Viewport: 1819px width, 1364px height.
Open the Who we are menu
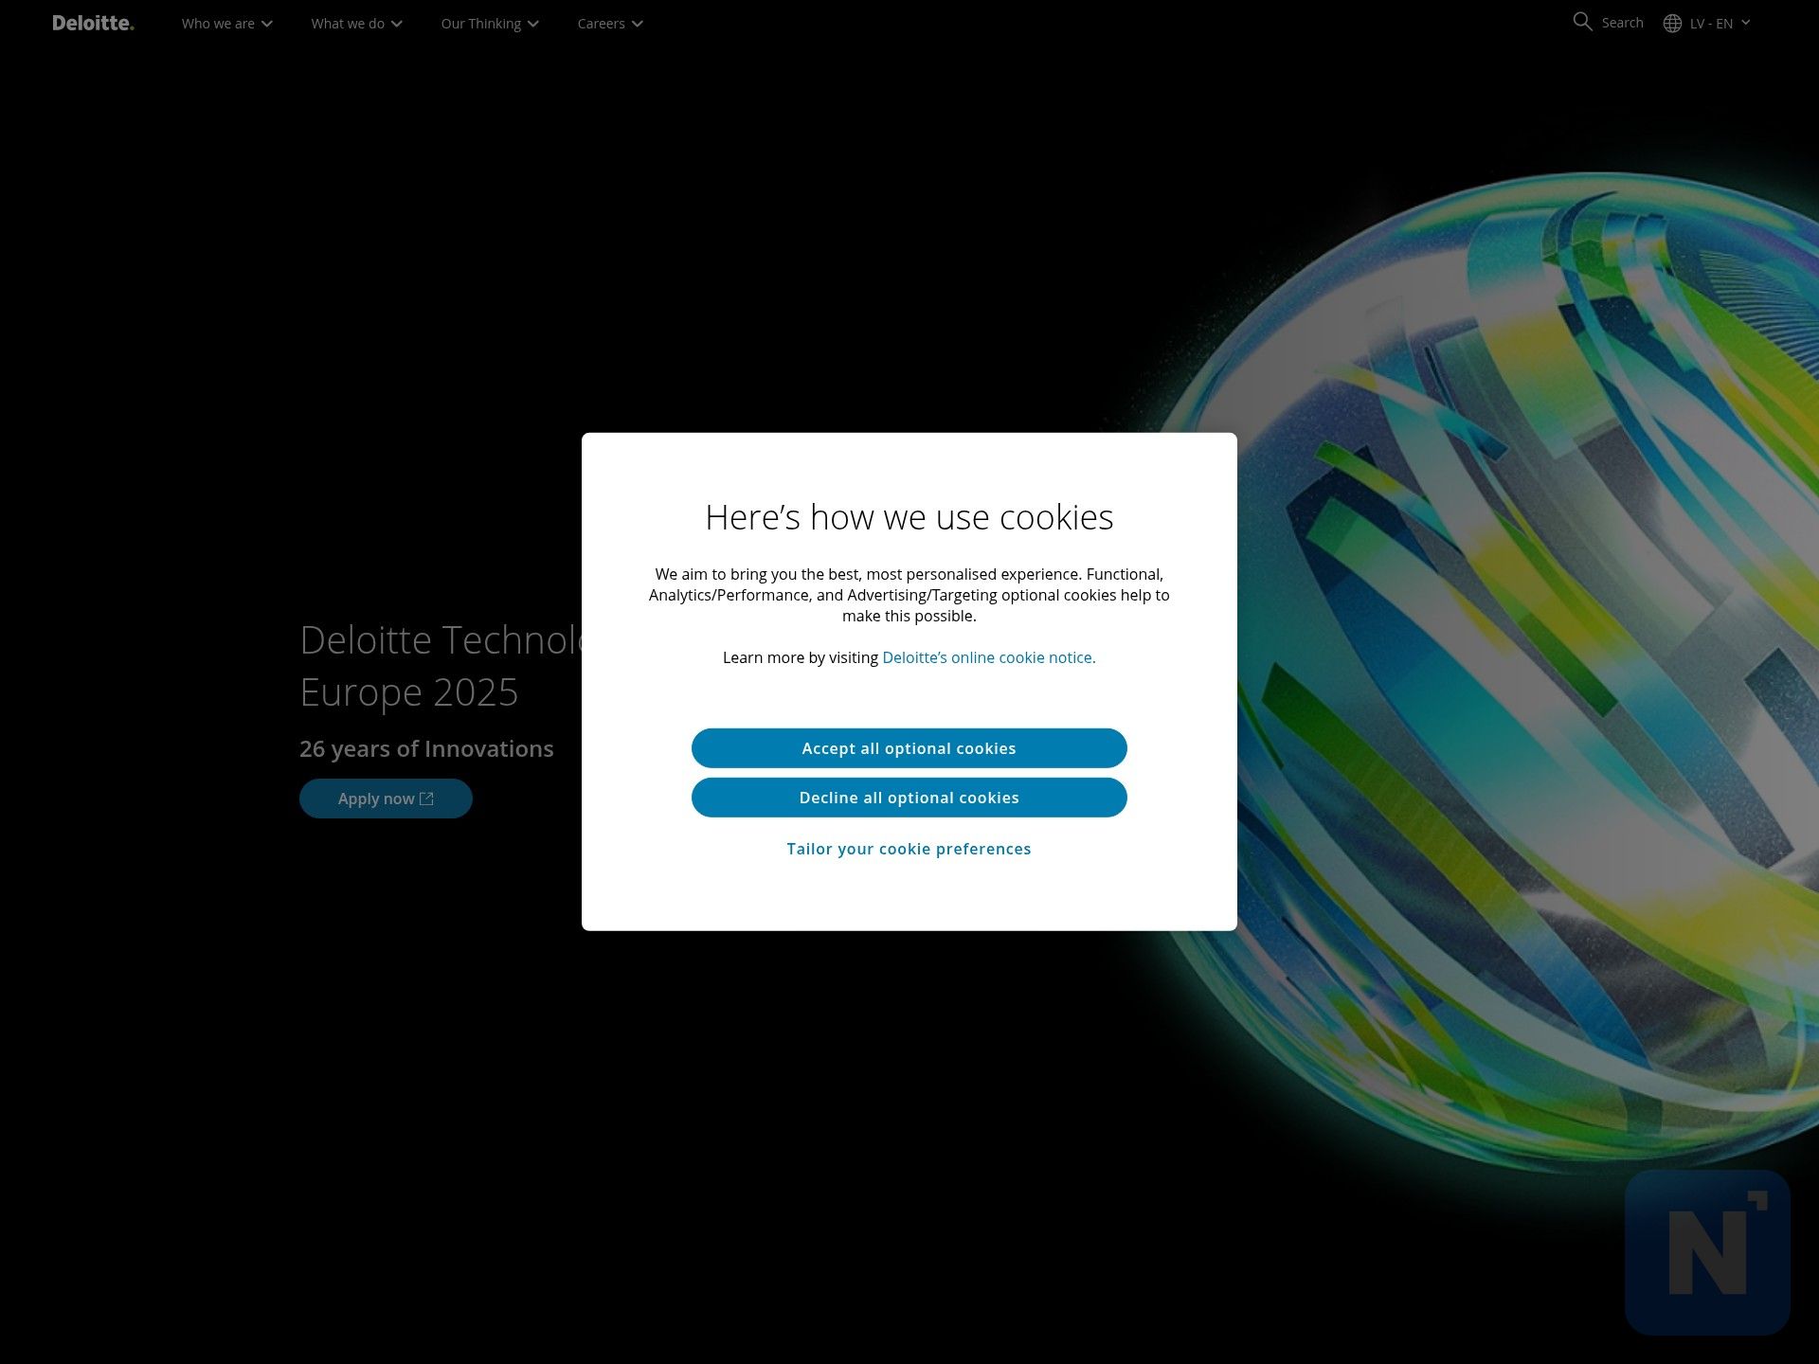pyautogui.click(x=227, y=24)
